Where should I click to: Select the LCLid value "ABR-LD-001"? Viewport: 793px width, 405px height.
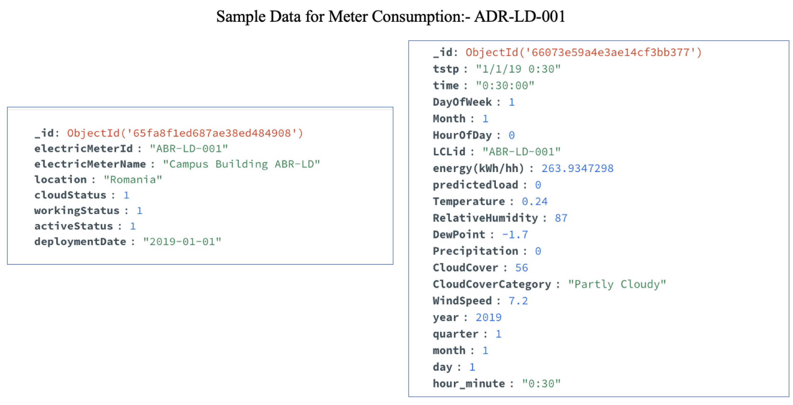coord(521,151)
